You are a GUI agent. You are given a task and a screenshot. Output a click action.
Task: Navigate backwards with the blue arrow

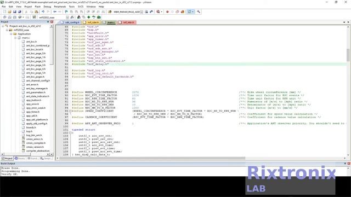pyautogui.click(x=55, y=11)
